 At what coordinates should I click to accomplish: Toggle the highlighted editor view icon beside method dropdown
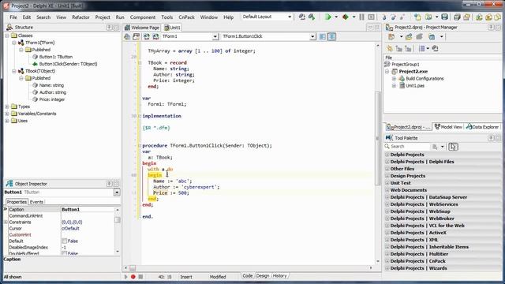(x=331, y=37)
